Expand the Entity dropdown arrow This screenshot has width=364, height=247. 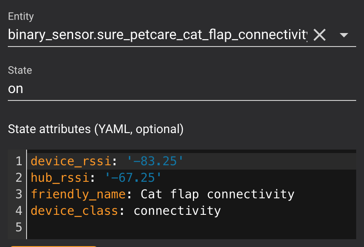344,35
